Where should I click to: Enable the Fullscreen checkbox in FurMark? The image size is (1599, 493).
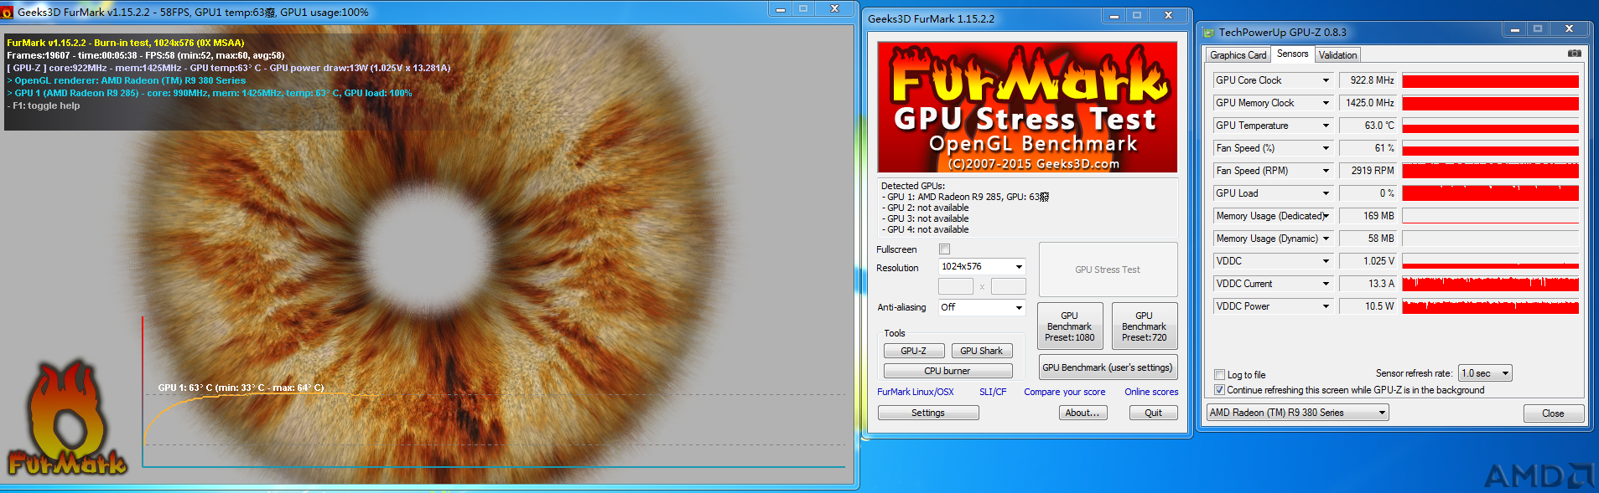point(945,249)
